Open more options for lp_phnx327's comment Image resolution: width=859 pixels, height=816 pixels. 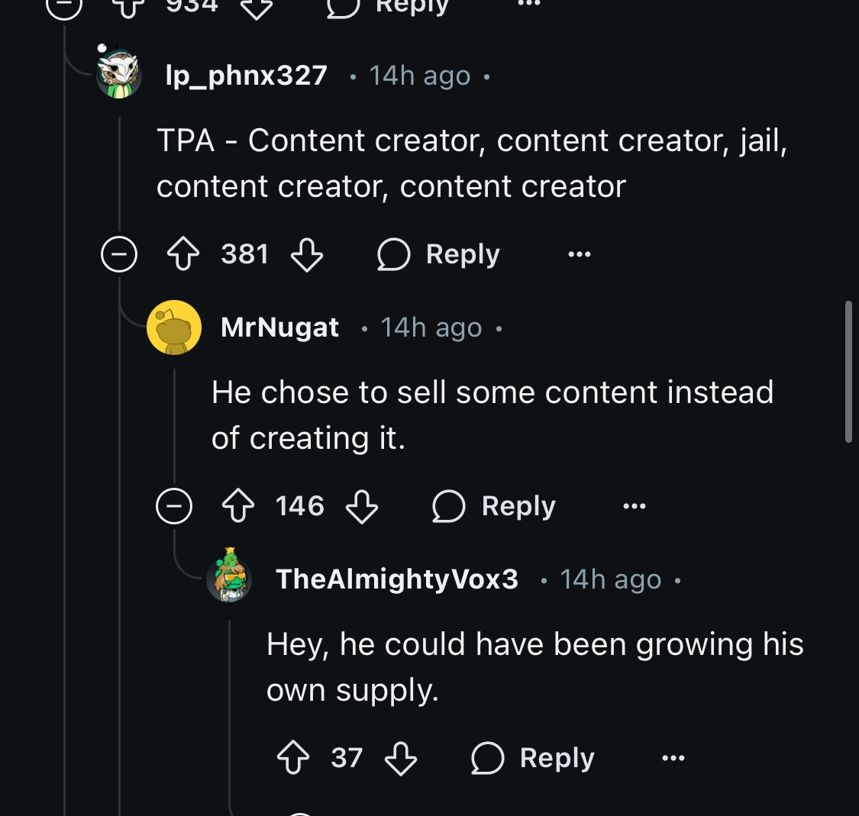[579, 254]
